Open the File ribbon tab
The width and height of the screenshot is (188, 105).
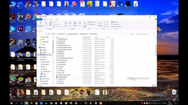point(39,19)
